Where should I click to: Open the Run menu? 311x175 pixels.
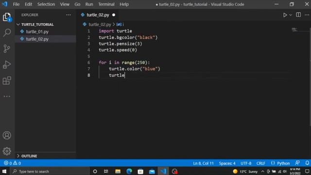click(89, 4)
